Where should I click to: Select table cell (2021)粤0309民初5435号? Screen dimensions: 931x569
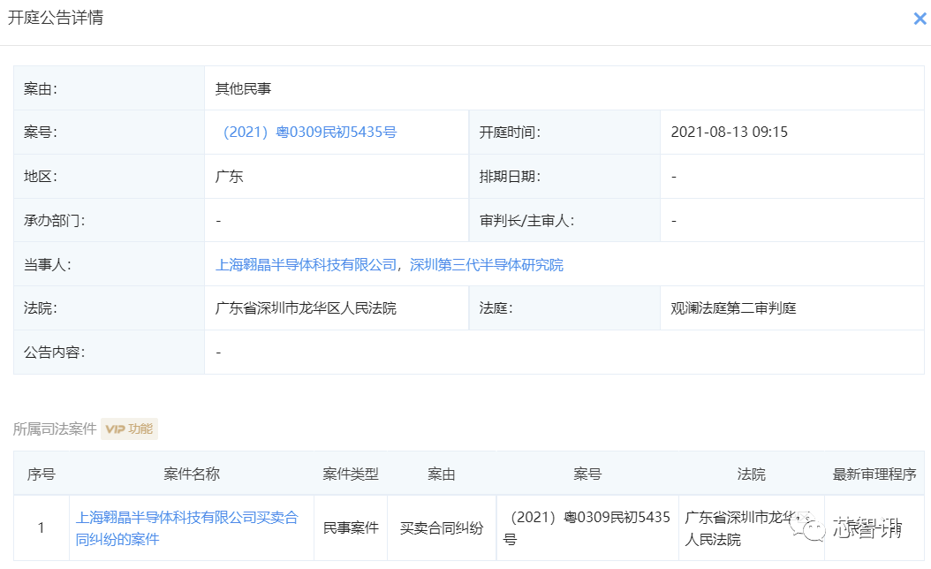point(587,528)
